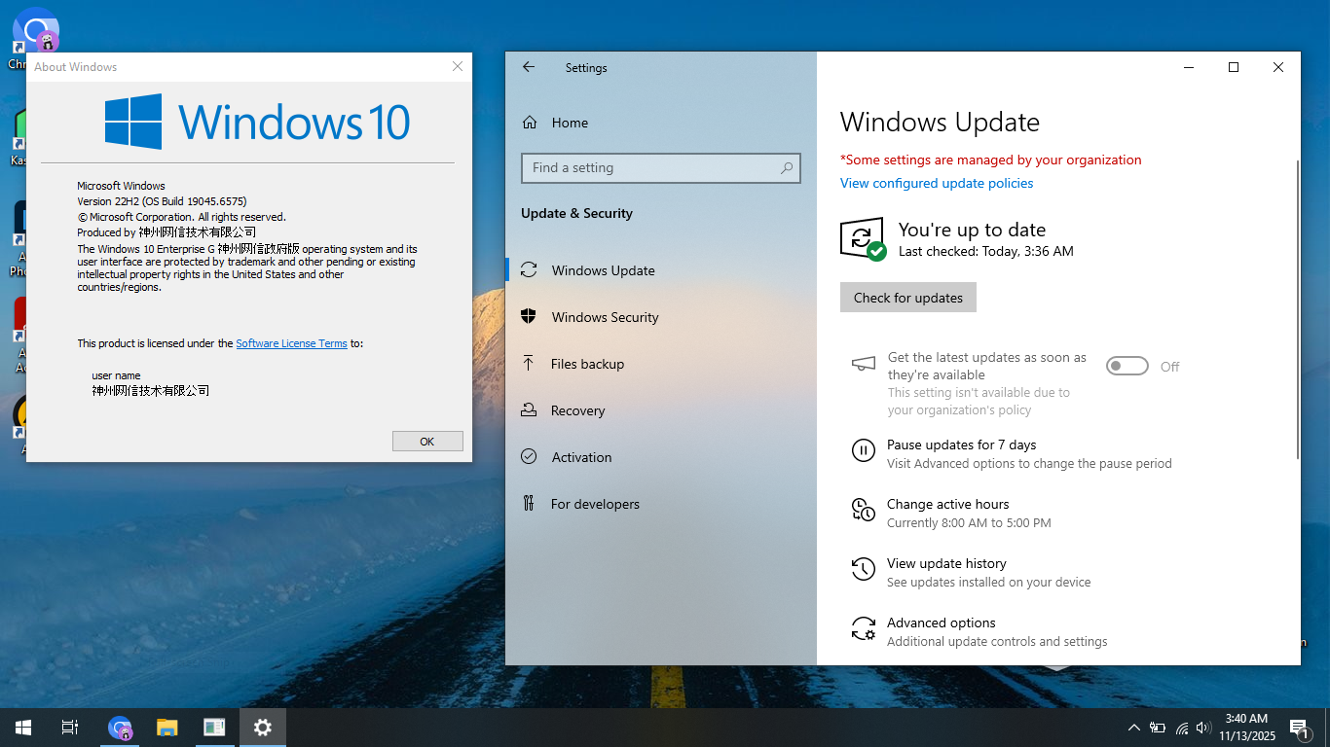This screenshot has width=1330, height=747.
Task: Open View update history
Action: (x=970, y=572)
